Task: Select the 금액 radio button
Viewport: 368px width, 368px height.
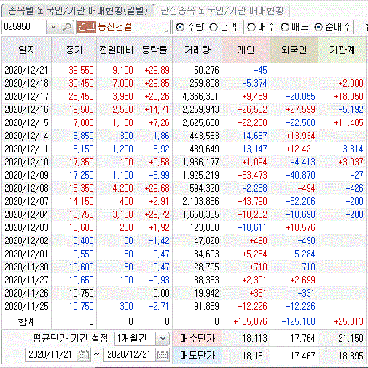Action: tap(214, 27)
